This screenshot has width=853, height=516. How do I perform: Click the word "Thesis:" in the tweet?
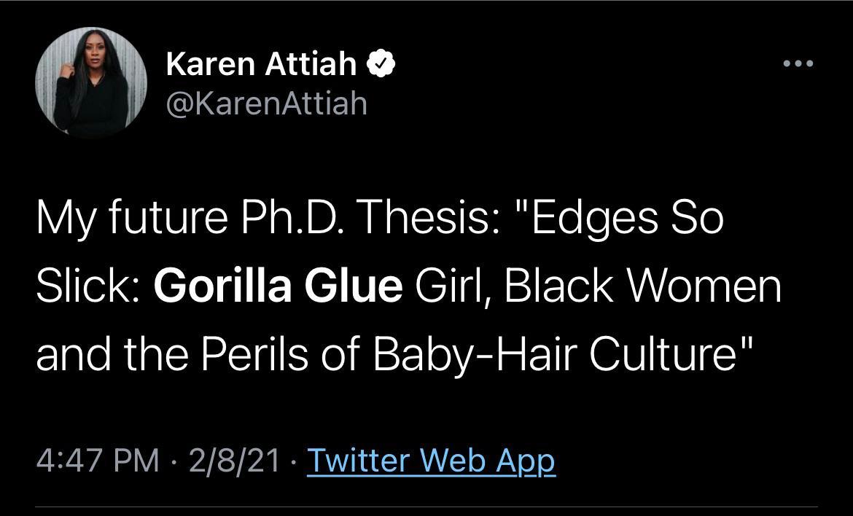(x=435, y=220)
